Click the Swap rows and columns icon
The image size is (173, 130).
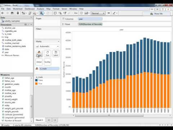[x=55, y=13]
